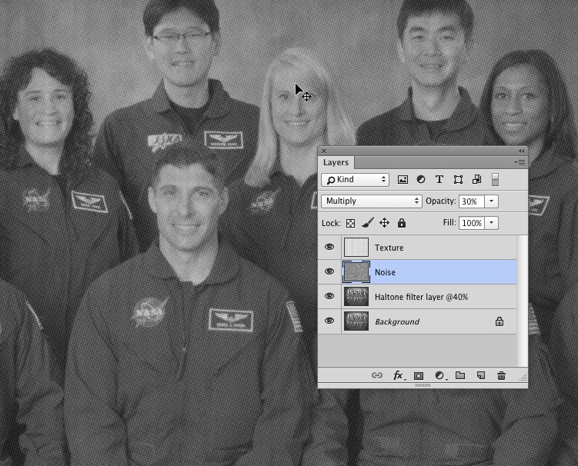Select the Noise layer name
The image size is (578, 466).
tap(385, 272)
